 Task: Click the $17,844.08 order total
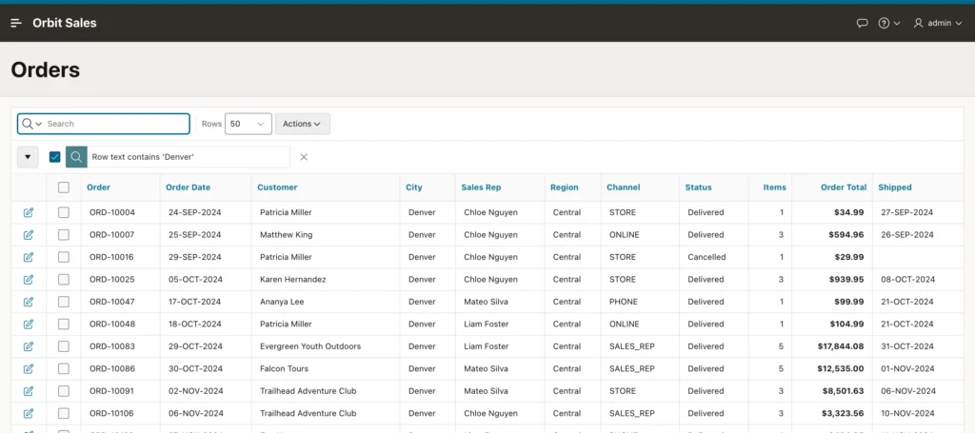coord(841,346)
